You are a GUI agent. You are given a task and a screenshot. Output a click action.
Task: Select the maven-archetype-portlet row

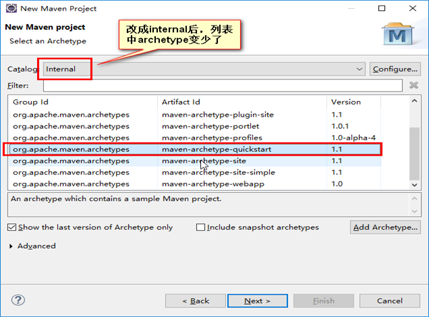coord(194,126)
